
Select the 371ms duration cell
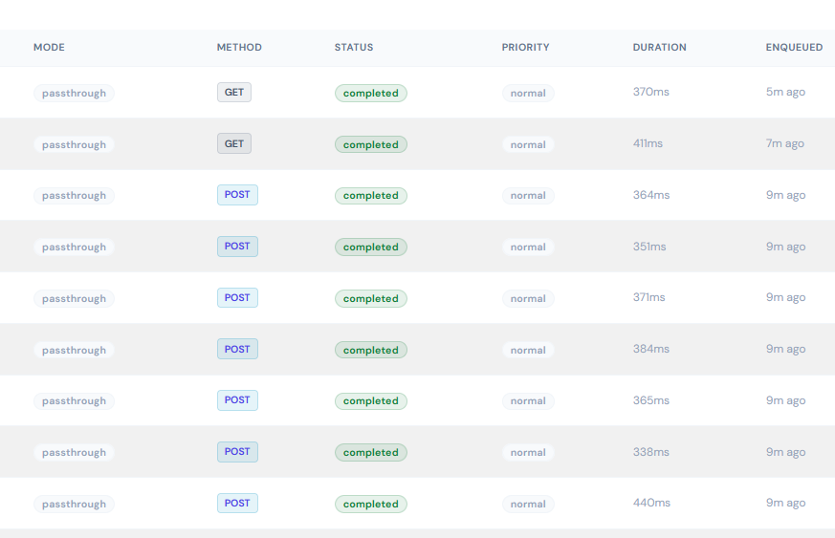pyautogui.click(x=648, y=297)
